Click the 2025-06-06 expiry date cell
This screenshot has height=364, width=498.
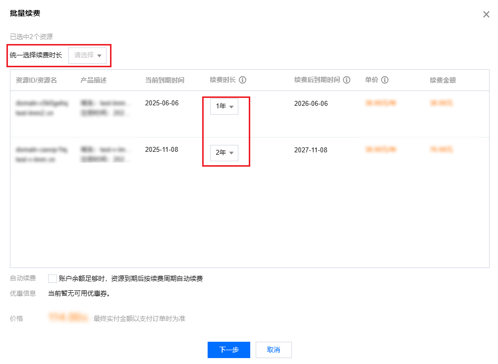pyautogui.click(x=162, y=103)
